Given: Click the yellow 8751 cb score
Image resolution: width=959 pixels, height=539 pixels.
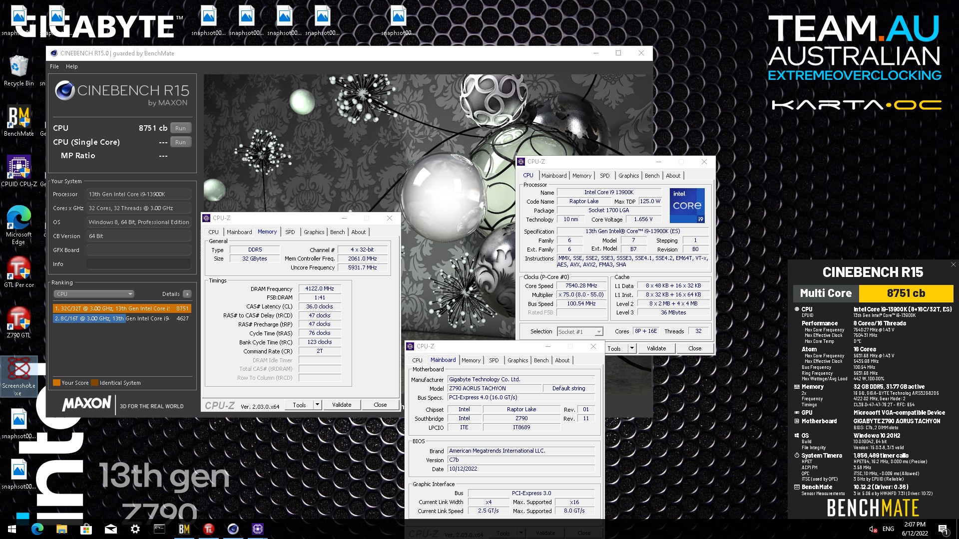Looking at the screenshot, I should click(x=906, y=293).
